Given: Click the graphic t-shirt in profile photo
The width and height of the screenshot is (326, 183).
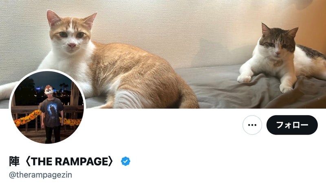Looking at the screenshot, I should click(x=52, y=112).
